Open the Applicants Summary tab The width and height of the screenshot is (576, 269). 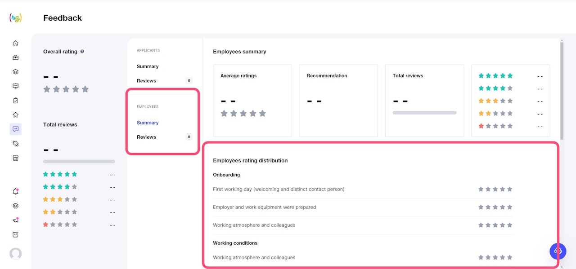[x=148, y=66]
